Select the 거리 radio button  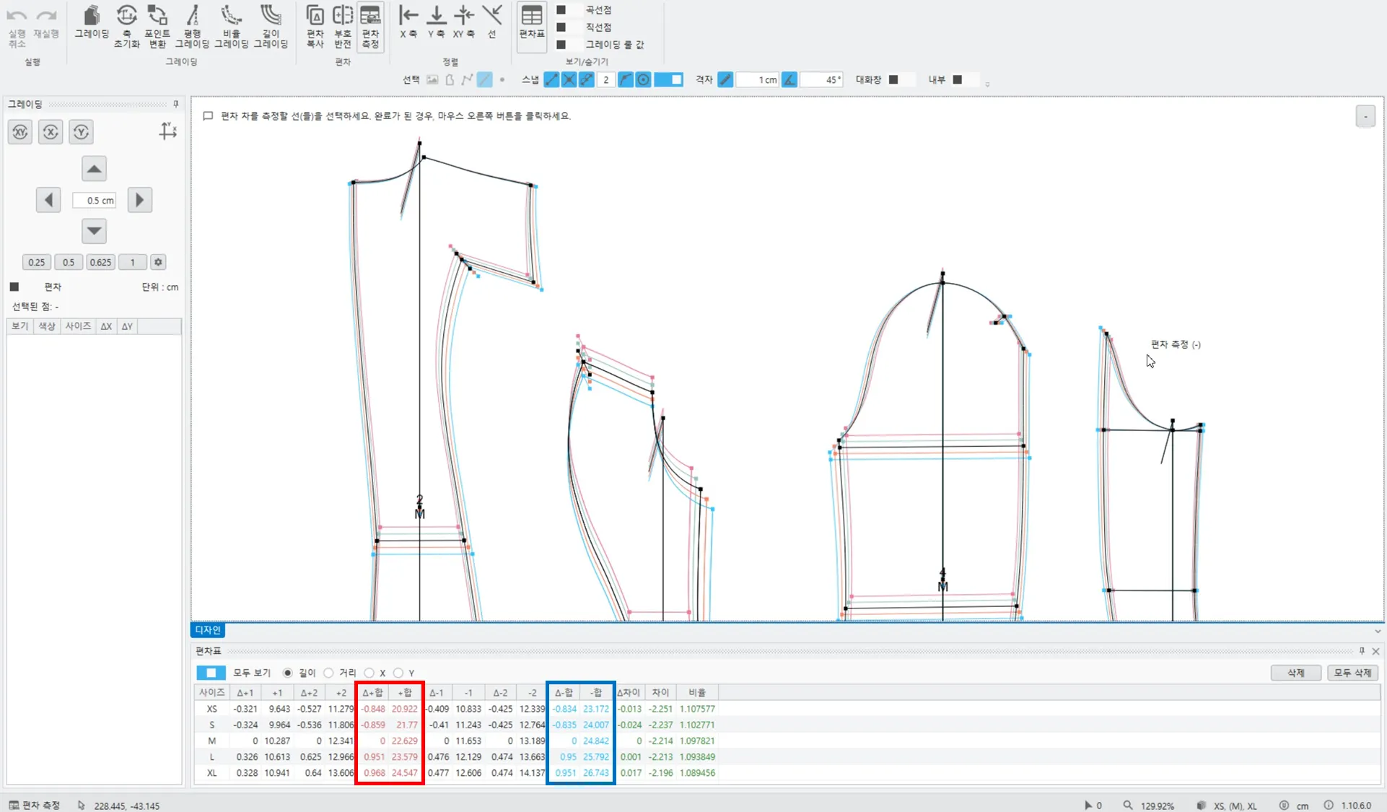329,673
